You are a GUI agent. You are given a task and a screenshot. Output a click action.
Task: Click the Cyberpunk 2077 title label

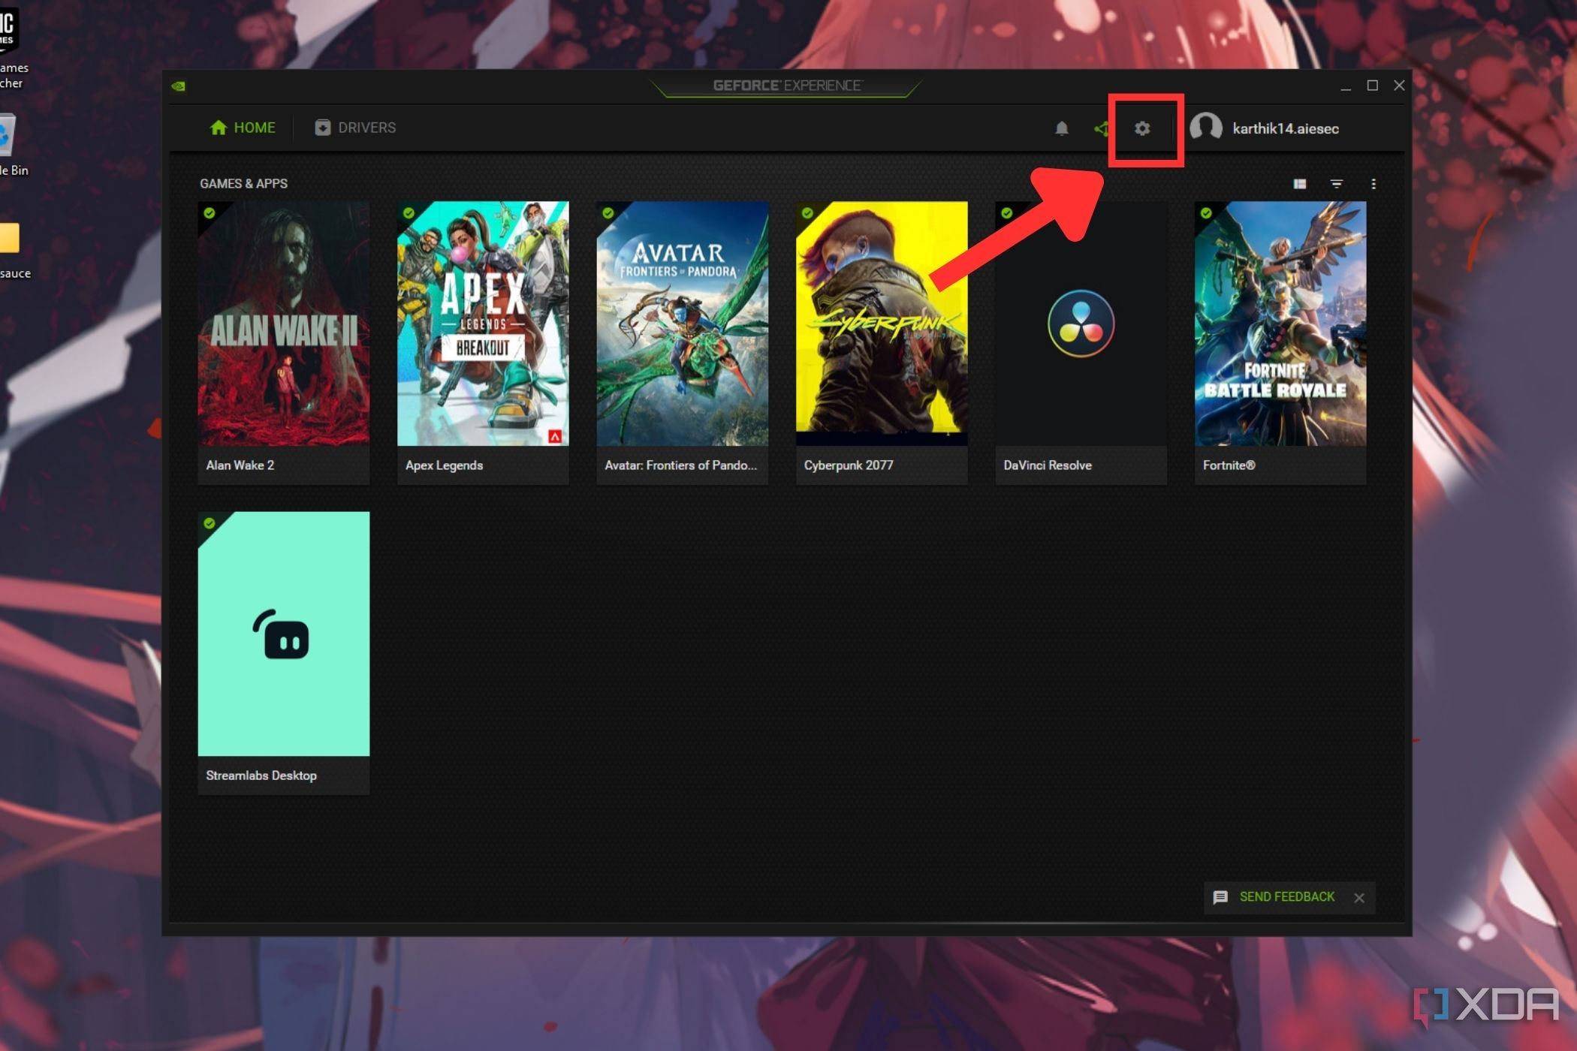click(x=849, y=465)
